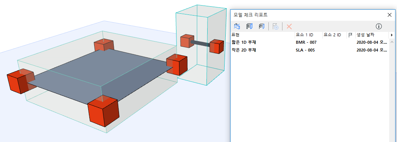397x142 pixels.
Task: Click the list icon left of the add-flag icon
Action: point(262,26)
